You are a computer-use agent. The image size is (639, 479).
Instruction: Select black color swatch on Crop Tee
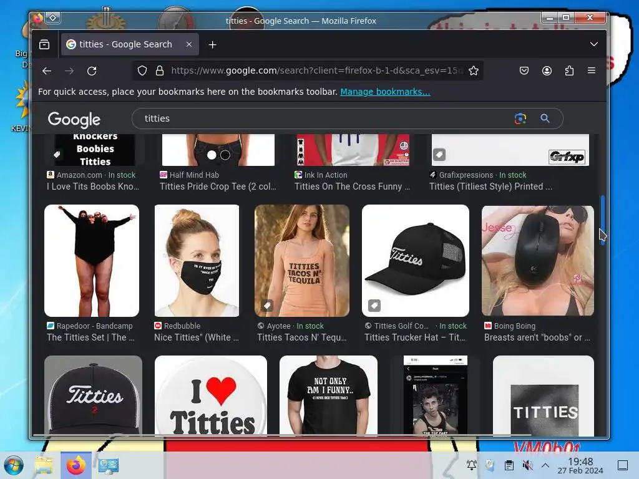point(225,155)
